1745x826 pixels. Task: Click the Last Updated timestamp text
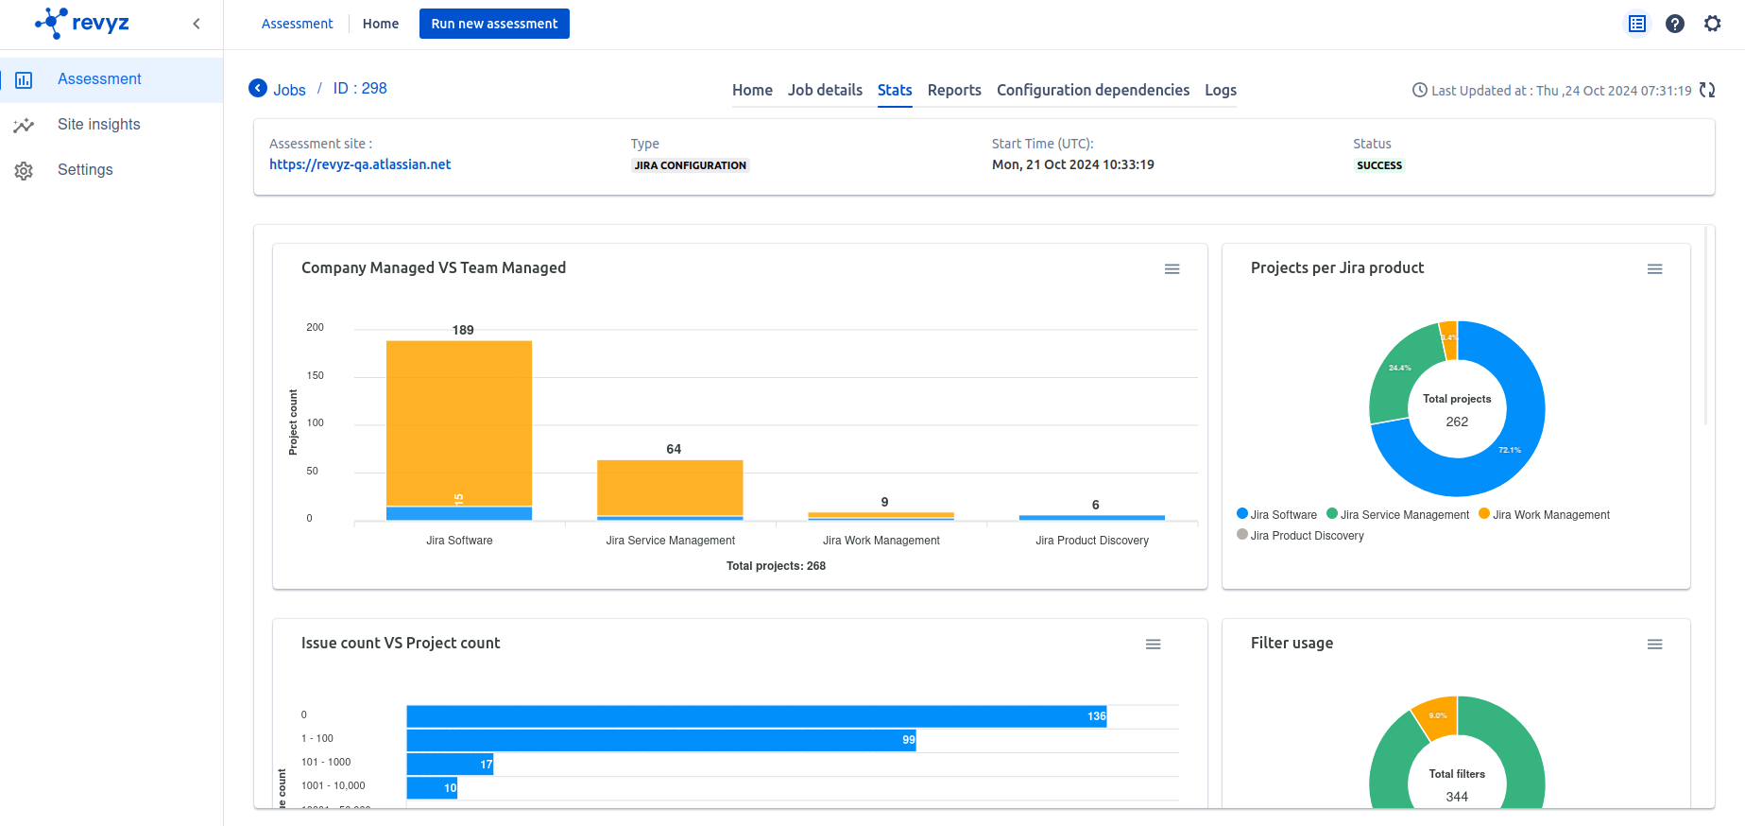click(1561, 91)
